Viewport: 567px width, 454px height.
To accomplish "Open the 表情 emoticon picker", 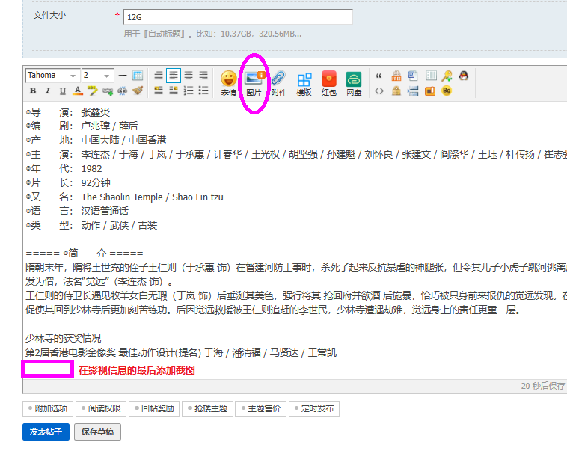I will coord(228,80).
